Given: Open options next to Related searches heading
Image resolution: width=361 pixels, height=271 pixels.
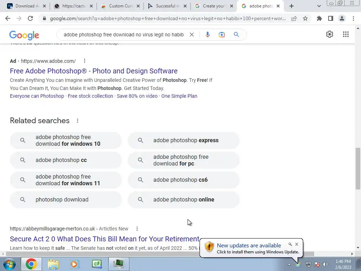Looking at the screenshot, I should (78, 121).
